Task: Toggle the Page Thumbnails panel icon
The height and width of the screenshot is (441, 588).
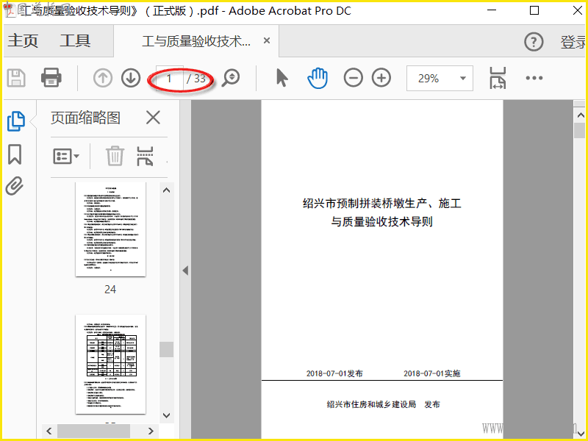Action: pyautogui.click(x=16, y=121)
